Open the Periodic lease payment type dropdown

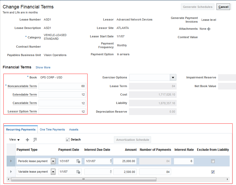[53, 161]
